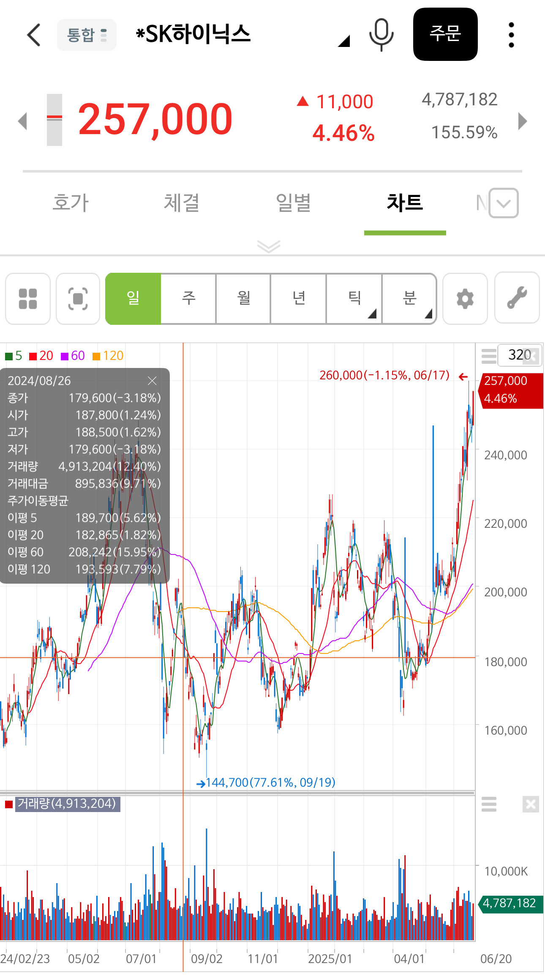This screenshot has height=977, width=545.
Task: Select the 주 weekly chart period
Action: point(188,299)
